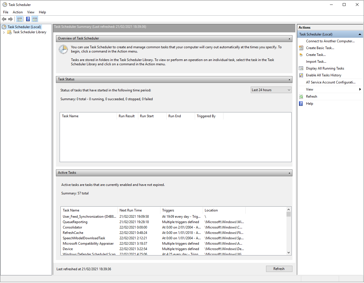Click the Help question mark toolbar icon
364x283 pixels.
[28, 19]
